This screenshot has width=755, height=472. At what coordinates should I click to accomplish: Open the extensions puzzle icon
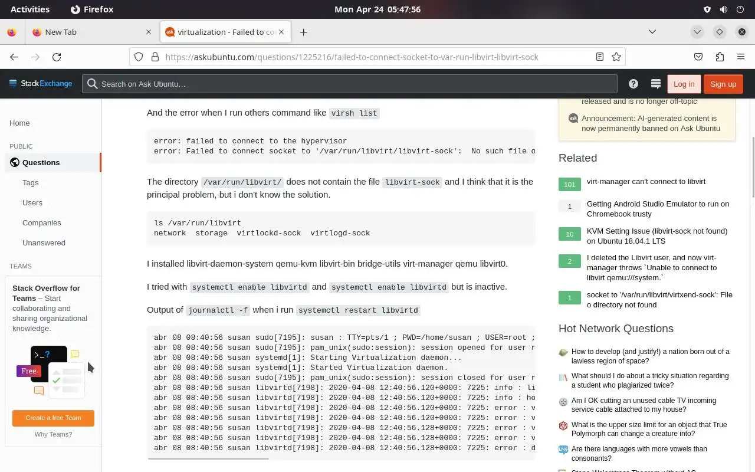pos(720,57)
